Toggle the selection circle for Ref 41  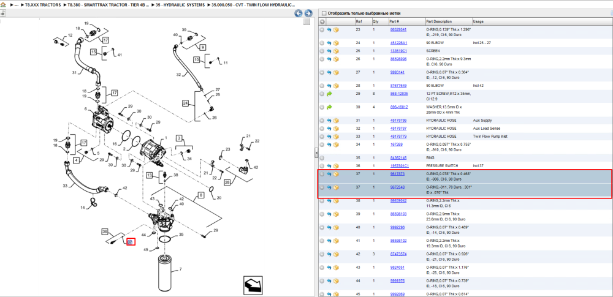(322, 241)
